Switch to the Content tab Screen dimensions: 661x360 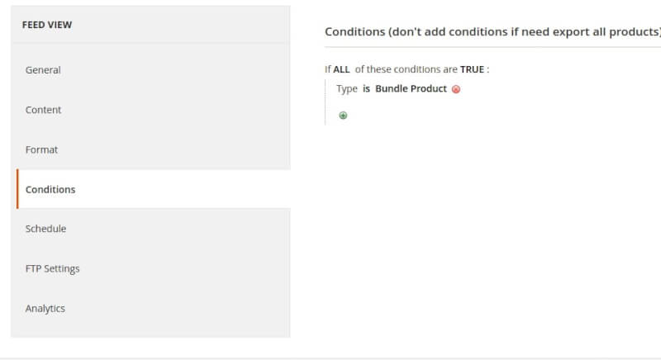pos(44,110)
